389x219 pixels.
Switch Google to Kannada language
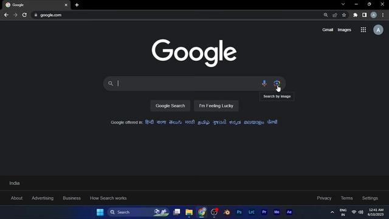click(x=235, y=122)
